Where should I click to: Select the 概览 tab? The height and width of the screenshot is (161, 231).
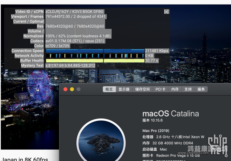click(109, 89)
